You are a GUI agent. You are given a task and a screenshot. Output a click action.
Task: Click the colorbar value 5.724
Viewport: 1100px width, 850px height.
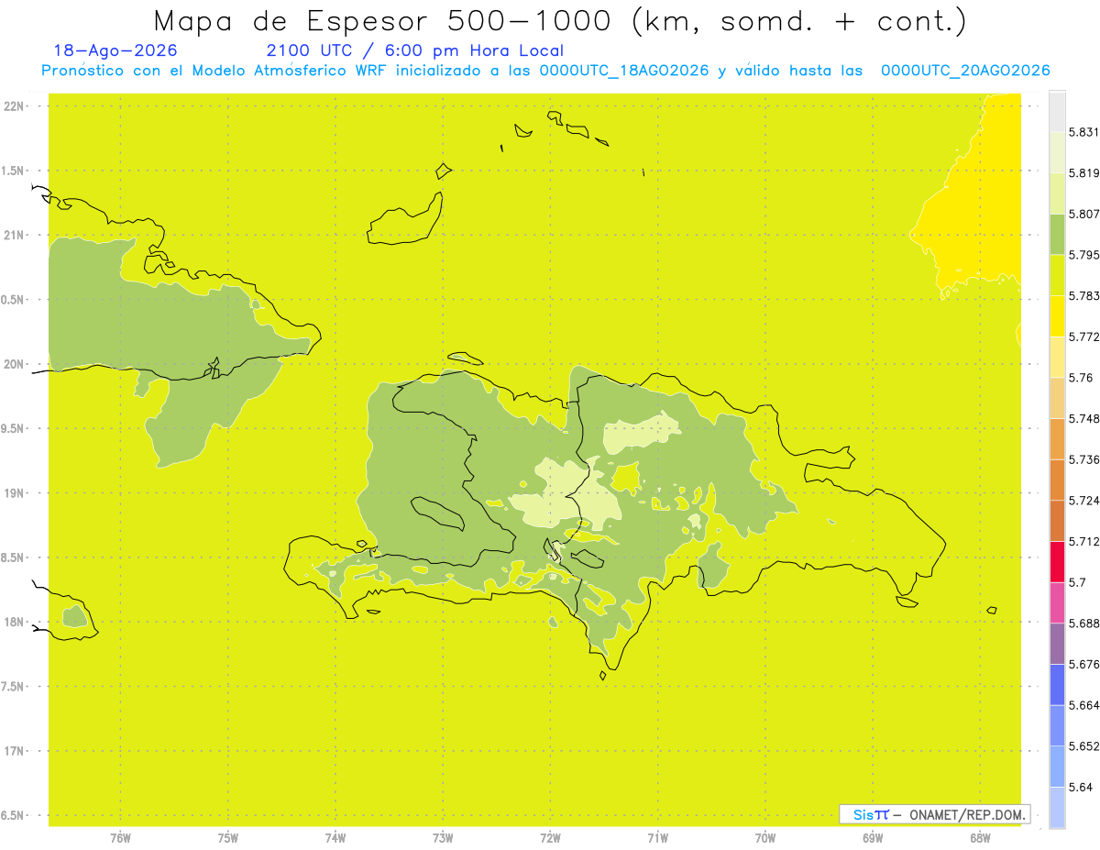click(x=1084, y=500)
